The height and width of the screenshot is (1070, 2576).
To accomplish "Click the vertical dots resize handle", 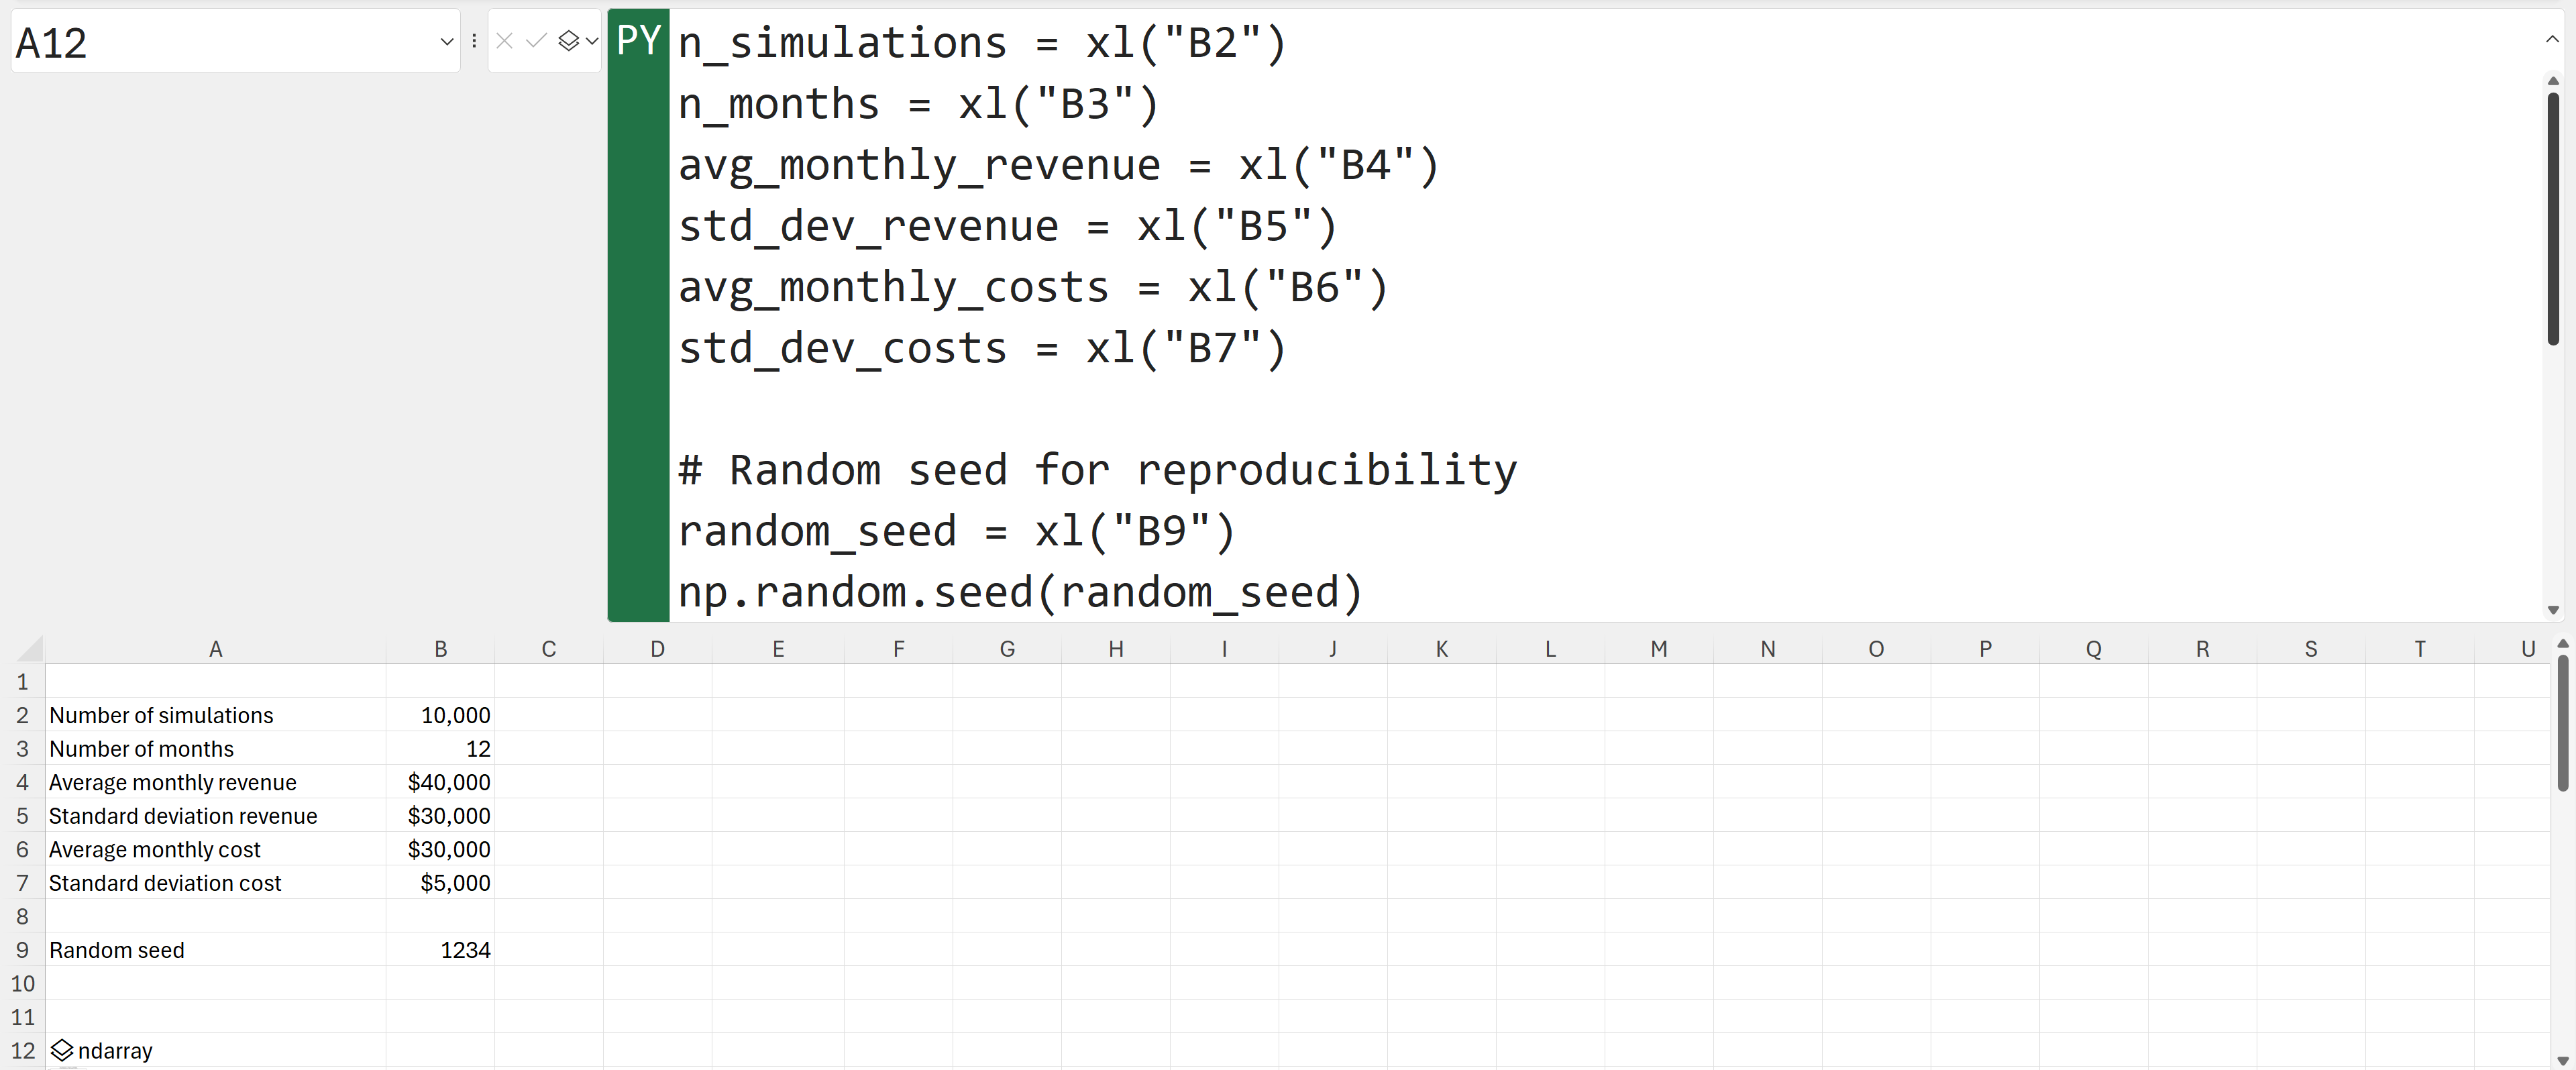I will click(x=474, y=41).
